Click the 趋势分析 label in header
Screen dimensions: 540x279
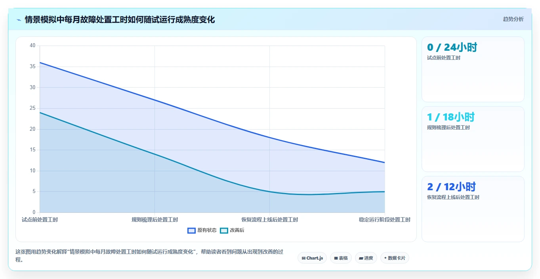tap(513, 19)
